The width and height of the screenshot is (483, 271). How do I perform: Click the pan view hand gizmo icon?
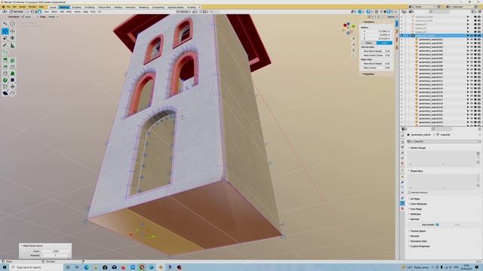354,44
